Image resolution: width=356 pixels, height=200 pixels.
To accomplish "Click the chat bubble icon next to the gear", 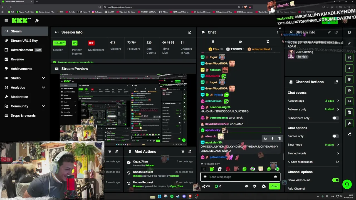I will point(246,186).
